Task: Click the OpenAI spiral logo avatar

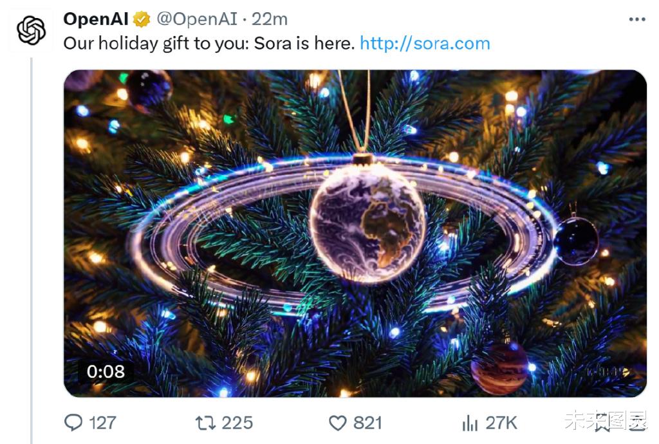Action: click(x=30, y=31)
